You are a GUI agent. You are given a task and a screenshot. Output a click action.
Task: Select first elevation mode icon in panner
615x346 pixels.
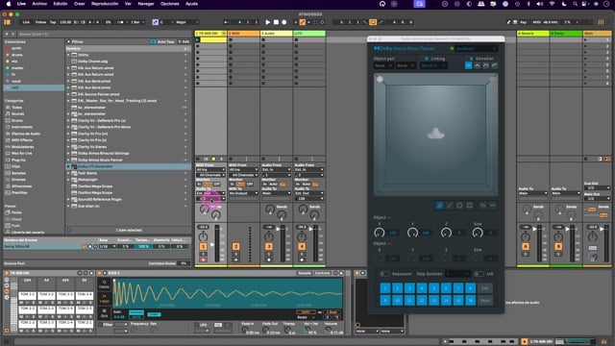[468, 66]
